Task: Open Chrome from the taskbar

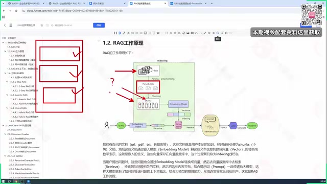Action: [16, 181]
